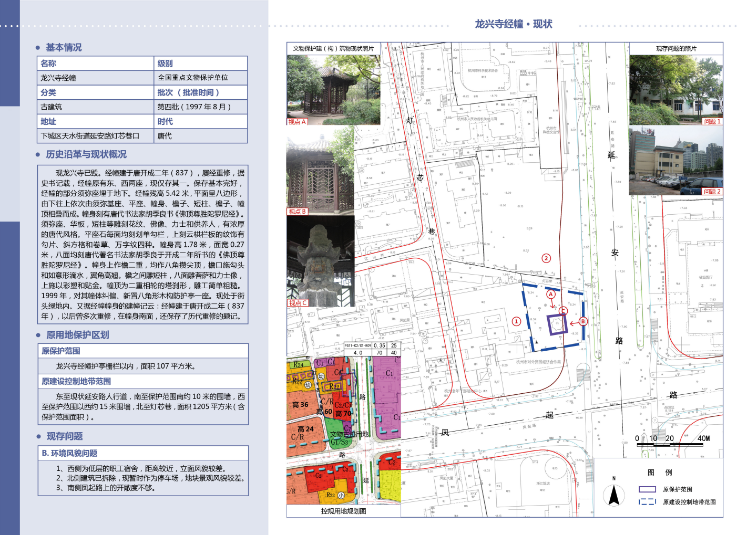Select the 级别 table header cell
This screenshot has height=535, width=737.
click(201, 63)
